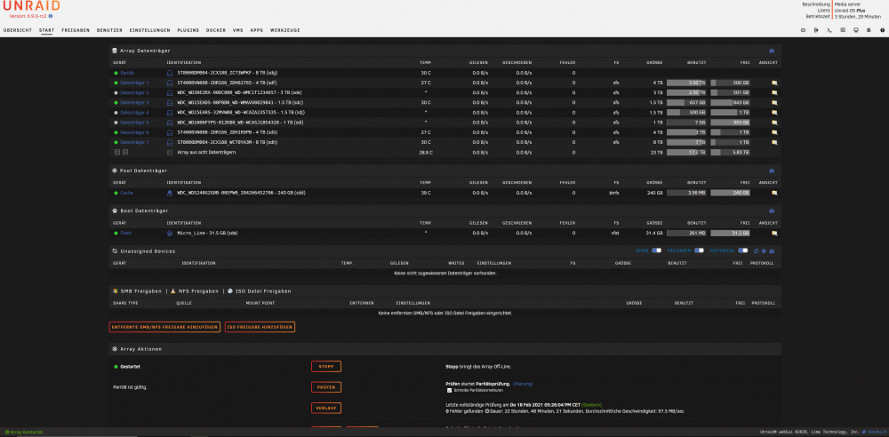Click the log out icon in header
889x437 pixels.
coord(816,30)
